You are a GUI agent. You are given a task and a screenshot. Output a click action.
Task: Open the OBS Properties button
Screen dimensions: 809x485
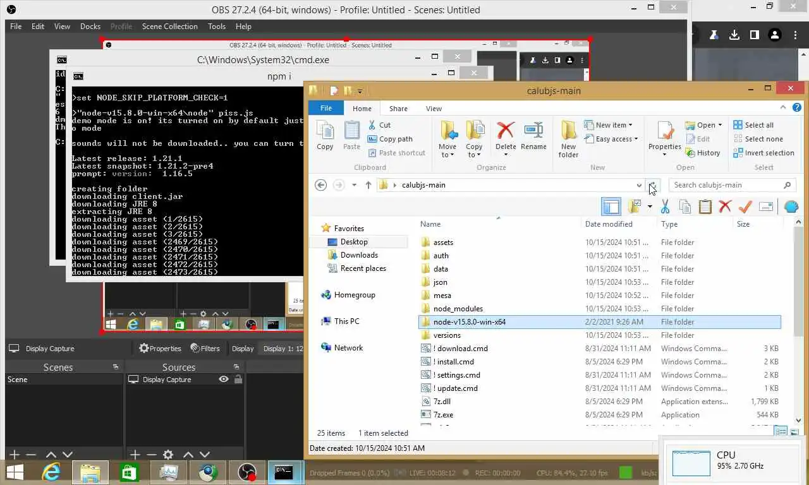160,349
